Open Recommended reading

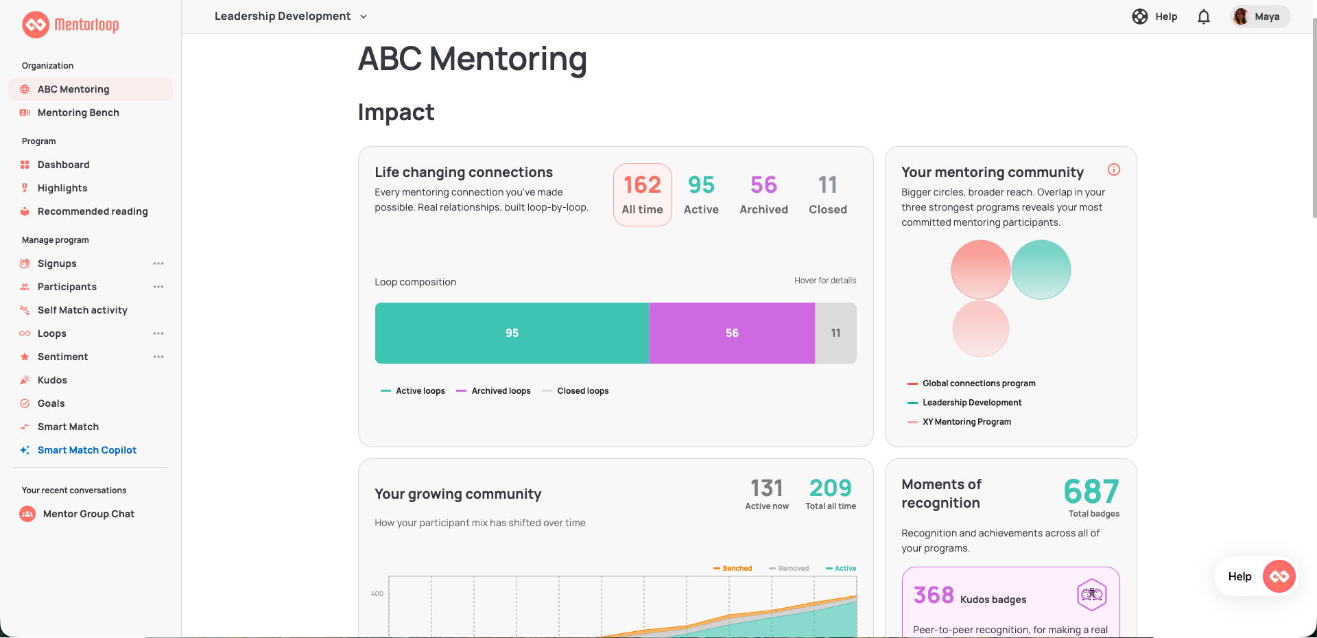91,211
